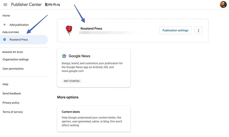Open Help page
The width and height of the screenshot is (229, 137).
[5, 84]
